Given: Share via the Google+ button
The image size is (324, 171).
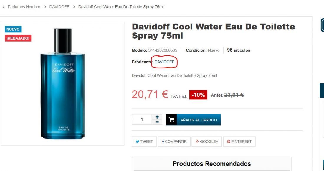Looking at the screenshot, I should [x=207, y=142].
